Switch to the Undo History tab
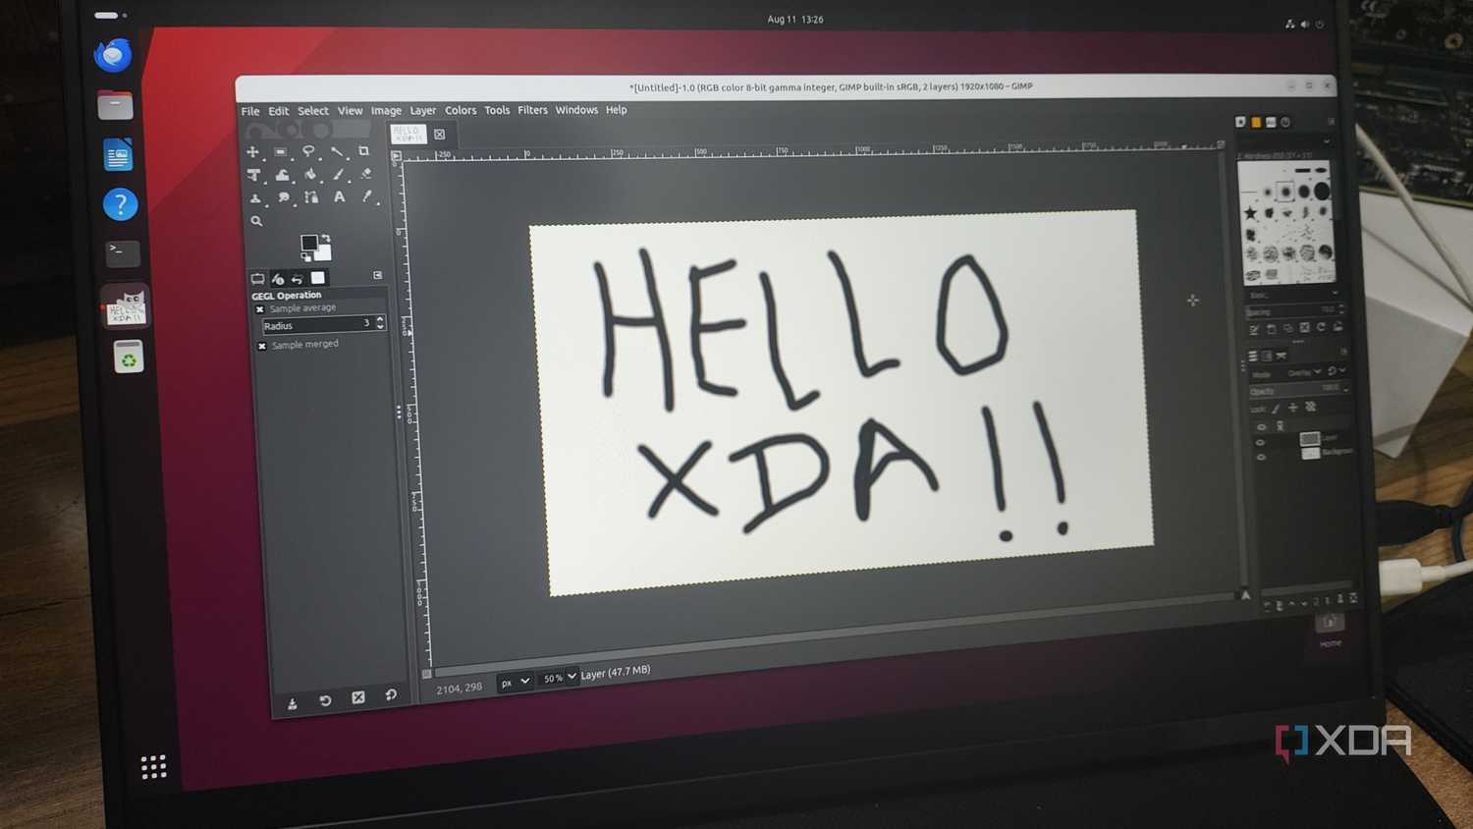 297,279
